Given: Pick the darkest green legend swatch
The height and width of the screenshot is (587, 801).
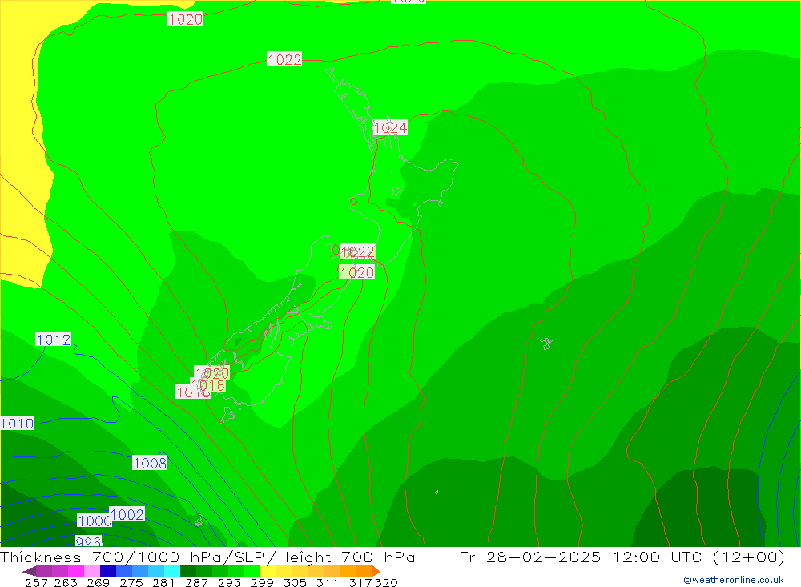Looking at the screenshot, I should tap(188, 571).
